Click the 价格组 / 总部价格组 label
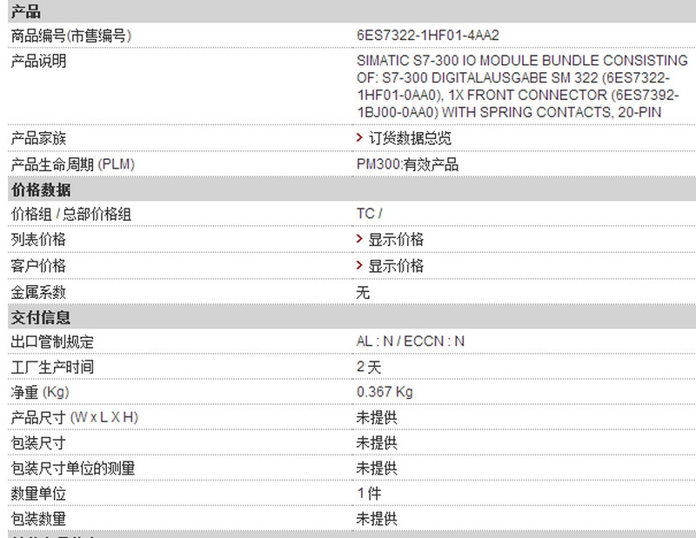This screenshot has width=696, height=538. (x=71, y=215)
